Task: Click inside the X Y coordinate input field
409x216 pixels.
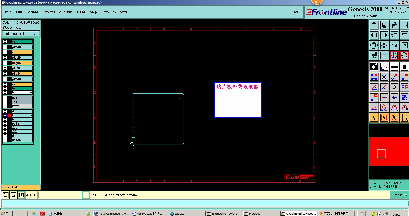Action: [x=60, y=195]
